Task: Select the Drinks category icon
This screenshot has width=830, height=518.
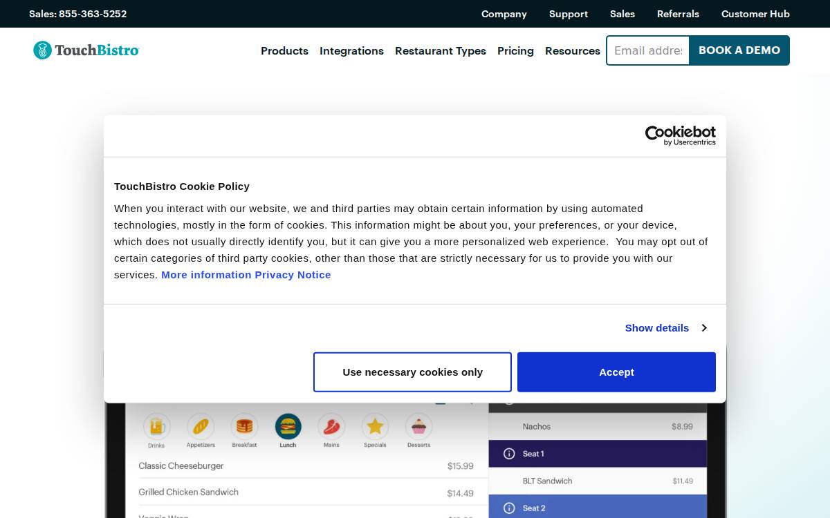Action: coord(156,427)
